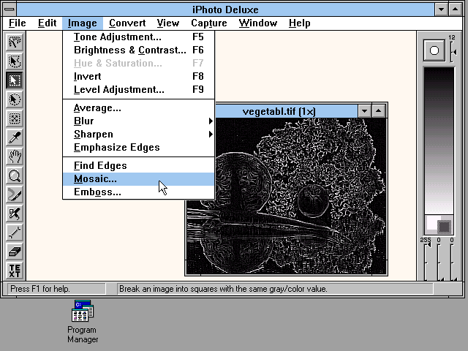Adjust the middle color slider labeled 0
Screen dimensions: 468x351
tap(439, 261)
